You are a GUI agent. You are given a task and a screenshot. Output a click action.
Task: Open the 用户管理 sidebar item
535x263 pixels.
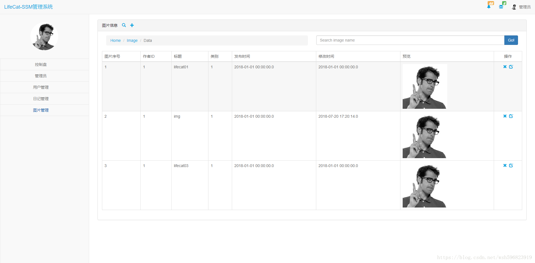click(x=45, y=87)
